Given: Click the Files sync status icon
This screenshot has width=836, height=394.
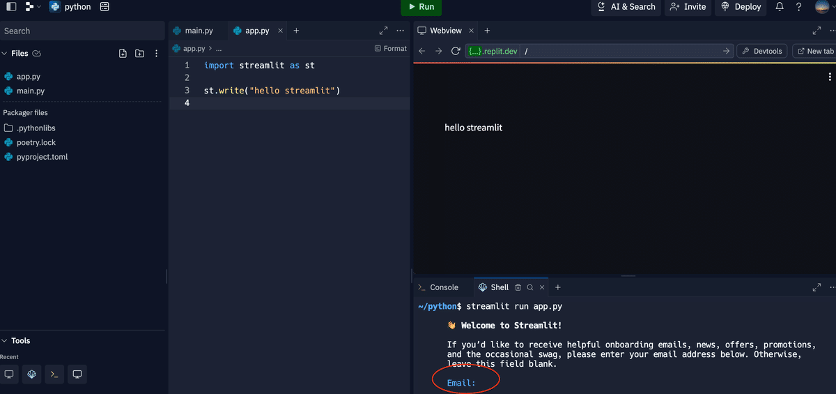Looking at the screenshot, I should click(x=36, y=53).
